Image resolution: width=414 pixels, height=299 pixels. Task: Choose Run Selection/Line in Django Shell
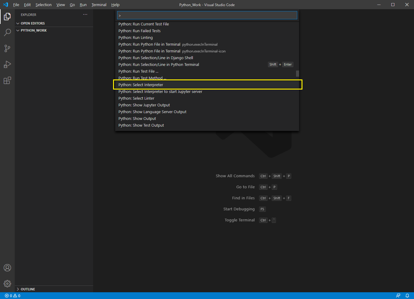point(207,58)
